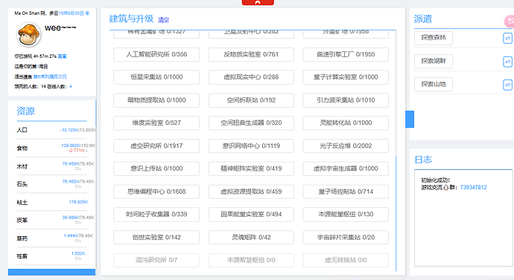Build 灵魂矩阵 0/42
Screen dimensions: 514x280
pos(251,238)
